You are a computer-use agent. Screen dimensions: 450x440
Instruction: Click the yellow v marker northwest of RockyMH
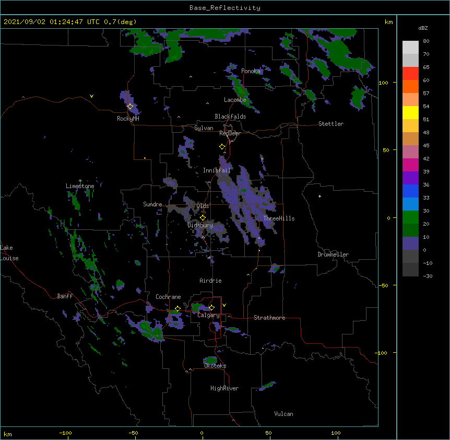91,96
